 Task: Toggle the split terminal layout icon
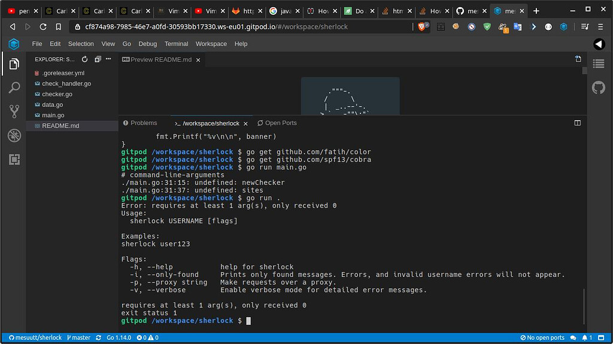[x=578, y=123]
